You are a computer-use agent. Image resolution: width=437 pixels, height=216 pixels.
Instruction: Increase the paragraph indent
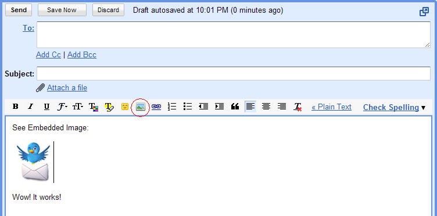point(219,107)
